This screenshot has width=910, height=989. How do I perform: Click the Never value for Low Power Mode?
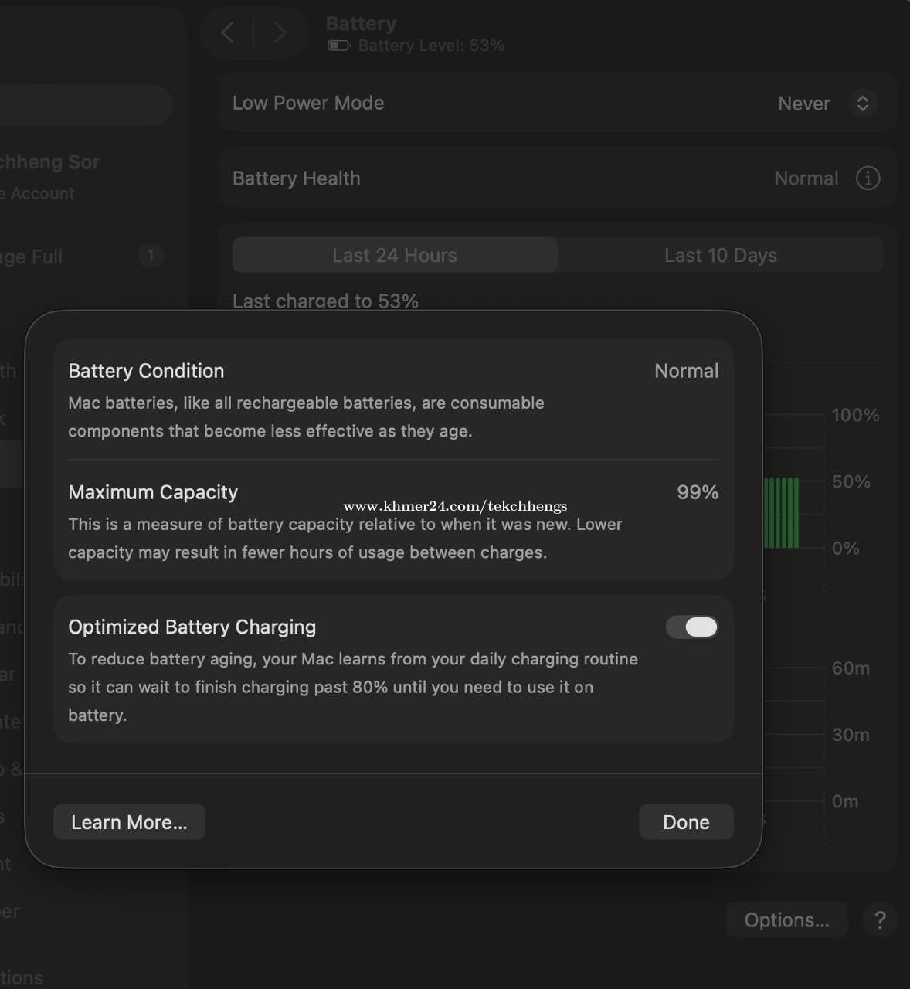(x=803, y=104)
